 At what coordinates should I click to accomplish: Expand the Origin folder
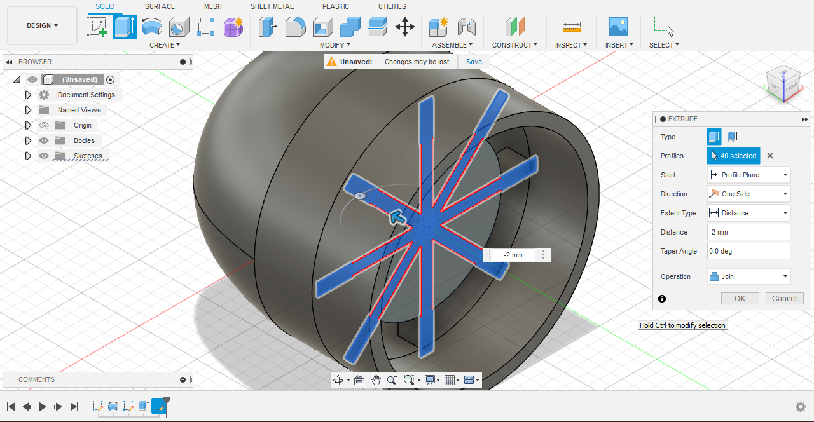pyautogui.click(x=28, y=125)
